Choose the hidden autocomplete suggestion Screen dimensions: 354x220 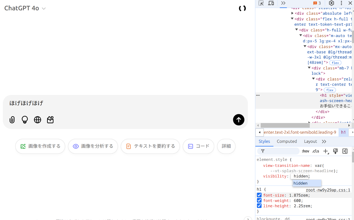click(x=307, y=183)
